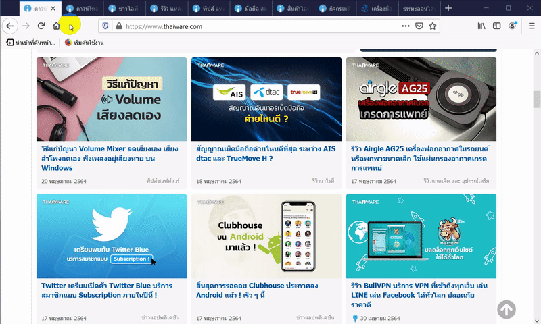Click the รีวิวทั่วไป category label
541x324 pixels.
pyautogui.click(x=323, y=181)
